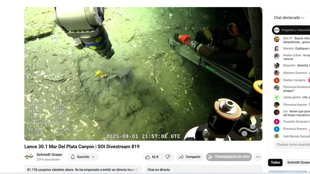
Task: Select the Todos filter chip
Action: (275, 163)
